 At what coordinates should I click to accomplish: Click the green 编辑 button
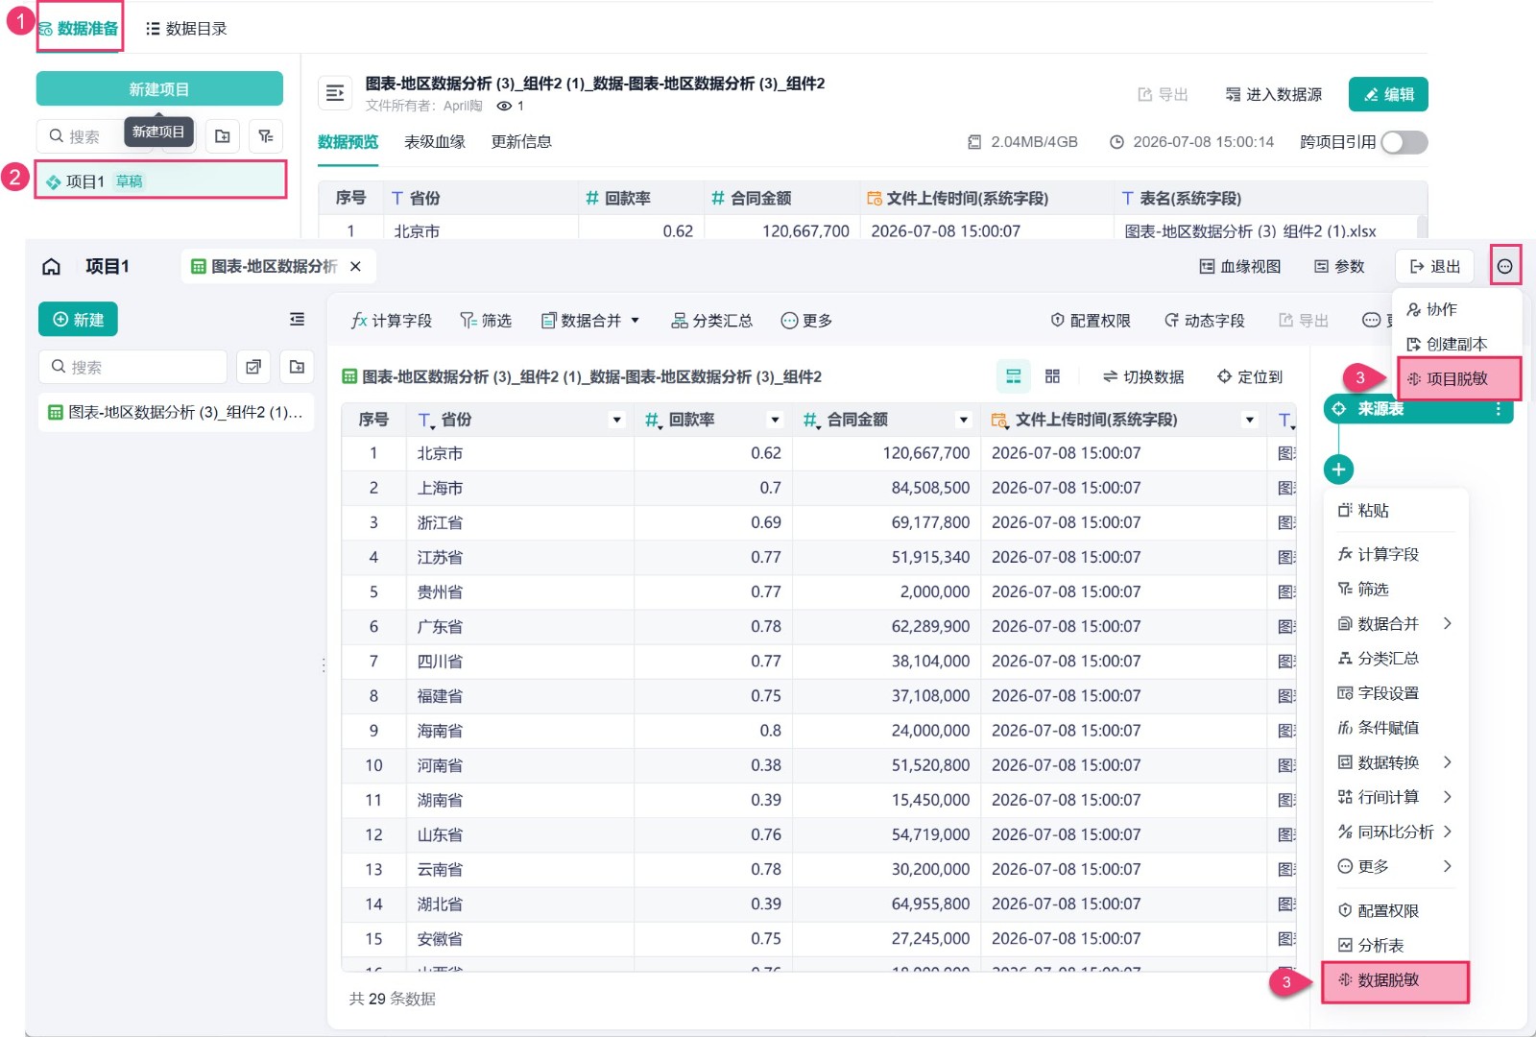tap(1388, 94)
